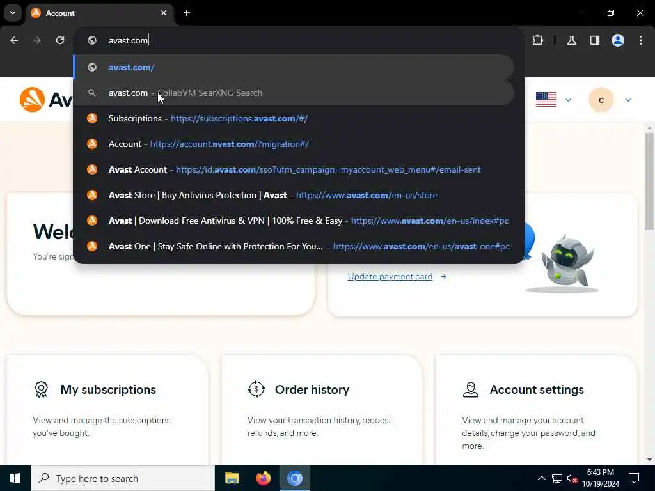
Task: Expand the language selector chevron
Action: click(568, 100)
